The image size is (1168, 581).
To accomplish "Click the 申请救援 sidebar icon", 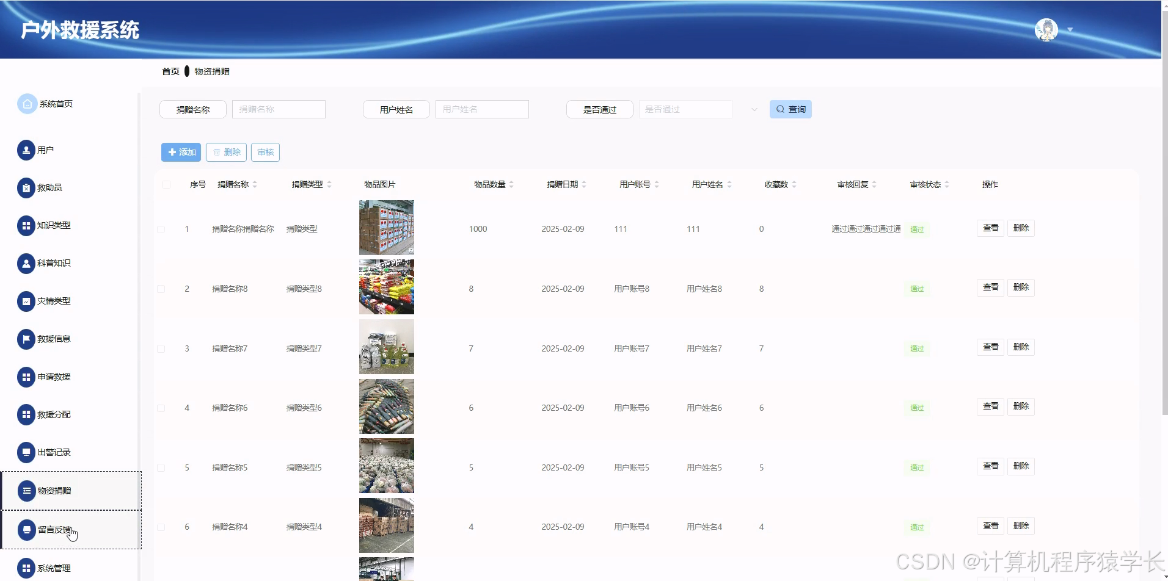I will (x=26, y=377).
